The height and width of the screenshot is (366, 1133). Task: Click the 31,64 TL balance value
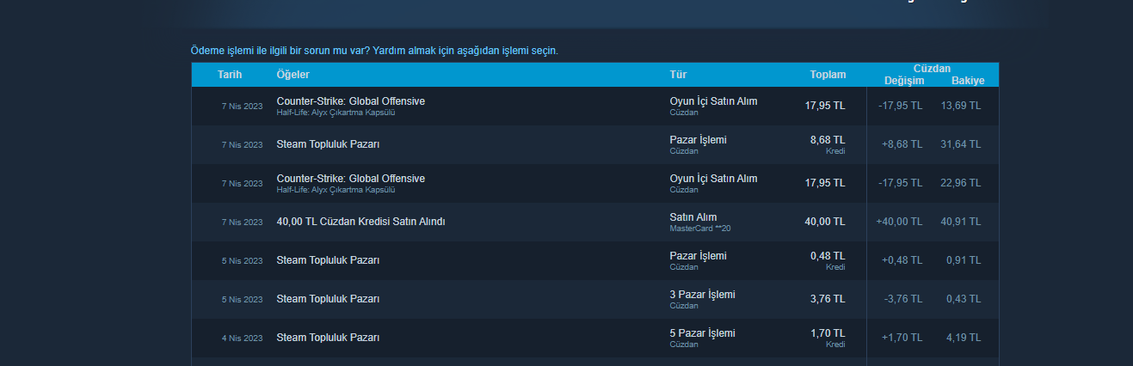963,144
